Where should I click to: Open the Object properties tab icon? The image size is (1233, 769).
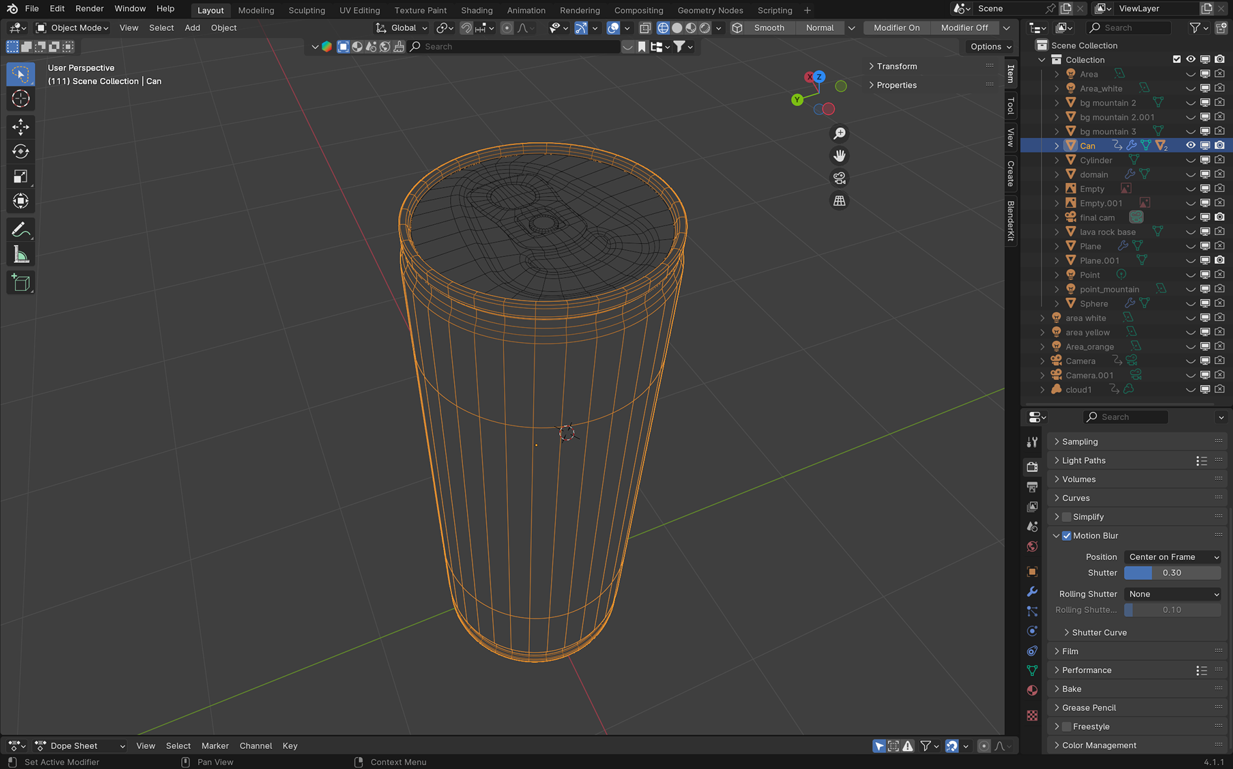[1032, 571]
